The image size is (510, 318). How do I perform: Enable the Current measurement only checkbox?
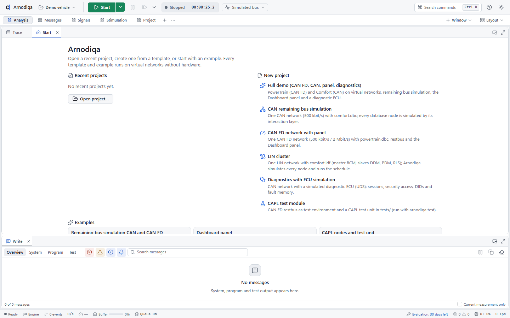[x=460, y=304]
